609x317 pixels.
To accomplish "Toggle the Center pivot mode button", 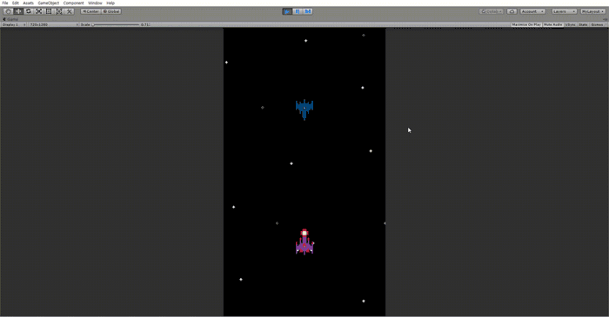I will pos(90,11).
